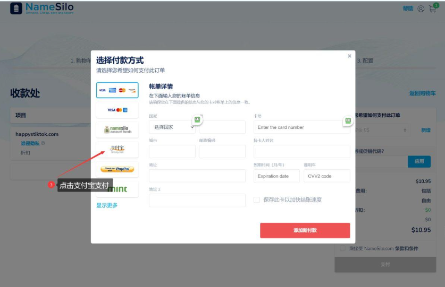The image size is (445, 287).
Task: Open the 选择国家 country dropdown
Action: click(x=172, y=127)
